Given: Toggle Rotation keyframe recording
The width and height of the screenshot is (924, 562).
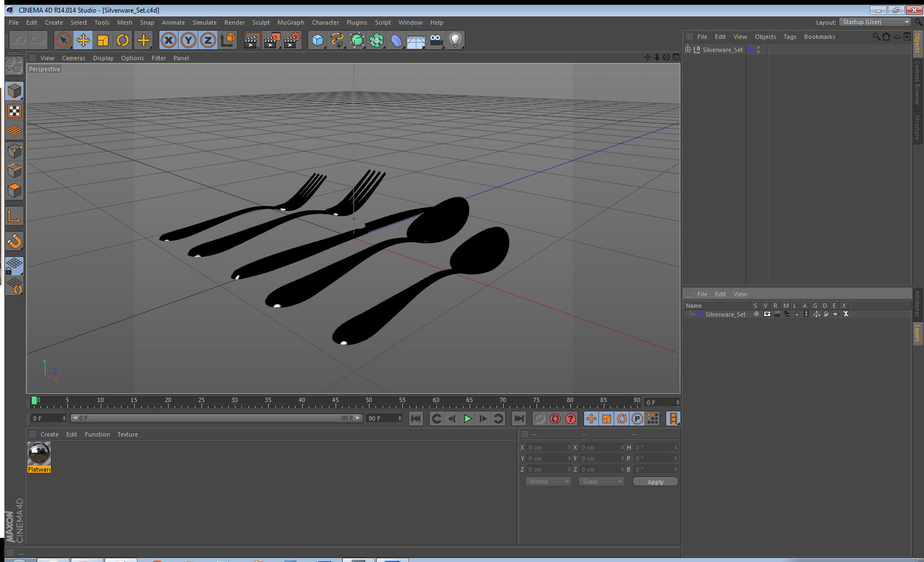Looking at the screenshot, I should coord(622,418).
